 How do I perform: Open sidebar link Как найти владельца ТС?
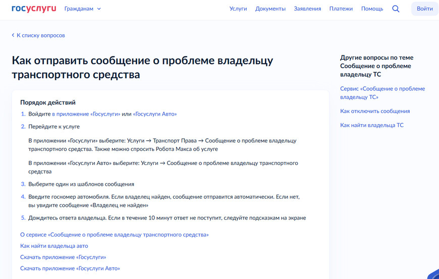coord(372,125)
